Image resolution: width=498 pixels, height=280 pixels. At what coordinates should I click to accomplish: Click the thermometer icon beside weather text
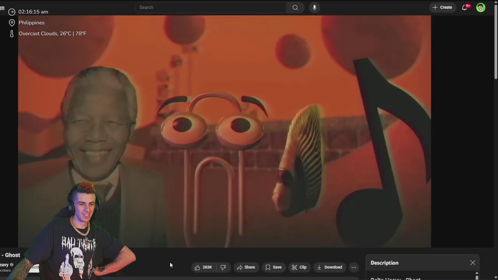click(12, 33)
